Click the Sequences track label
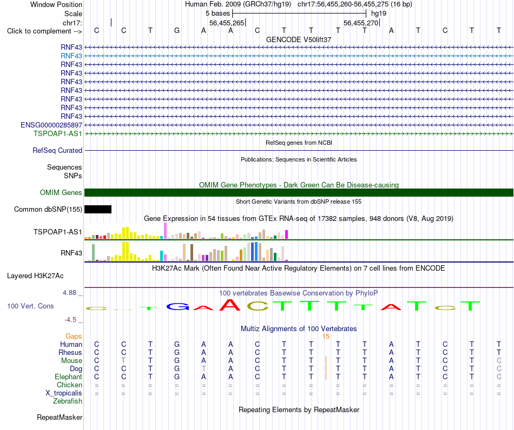The height and width of the screenshot is (430, 514). tap(64, 167)
